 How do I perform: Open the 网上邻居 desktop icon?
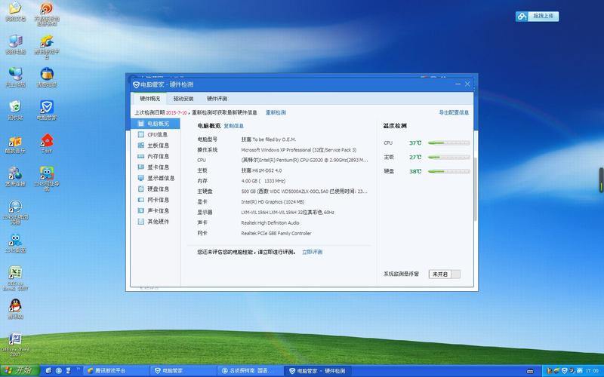click(x=15, y=78)
